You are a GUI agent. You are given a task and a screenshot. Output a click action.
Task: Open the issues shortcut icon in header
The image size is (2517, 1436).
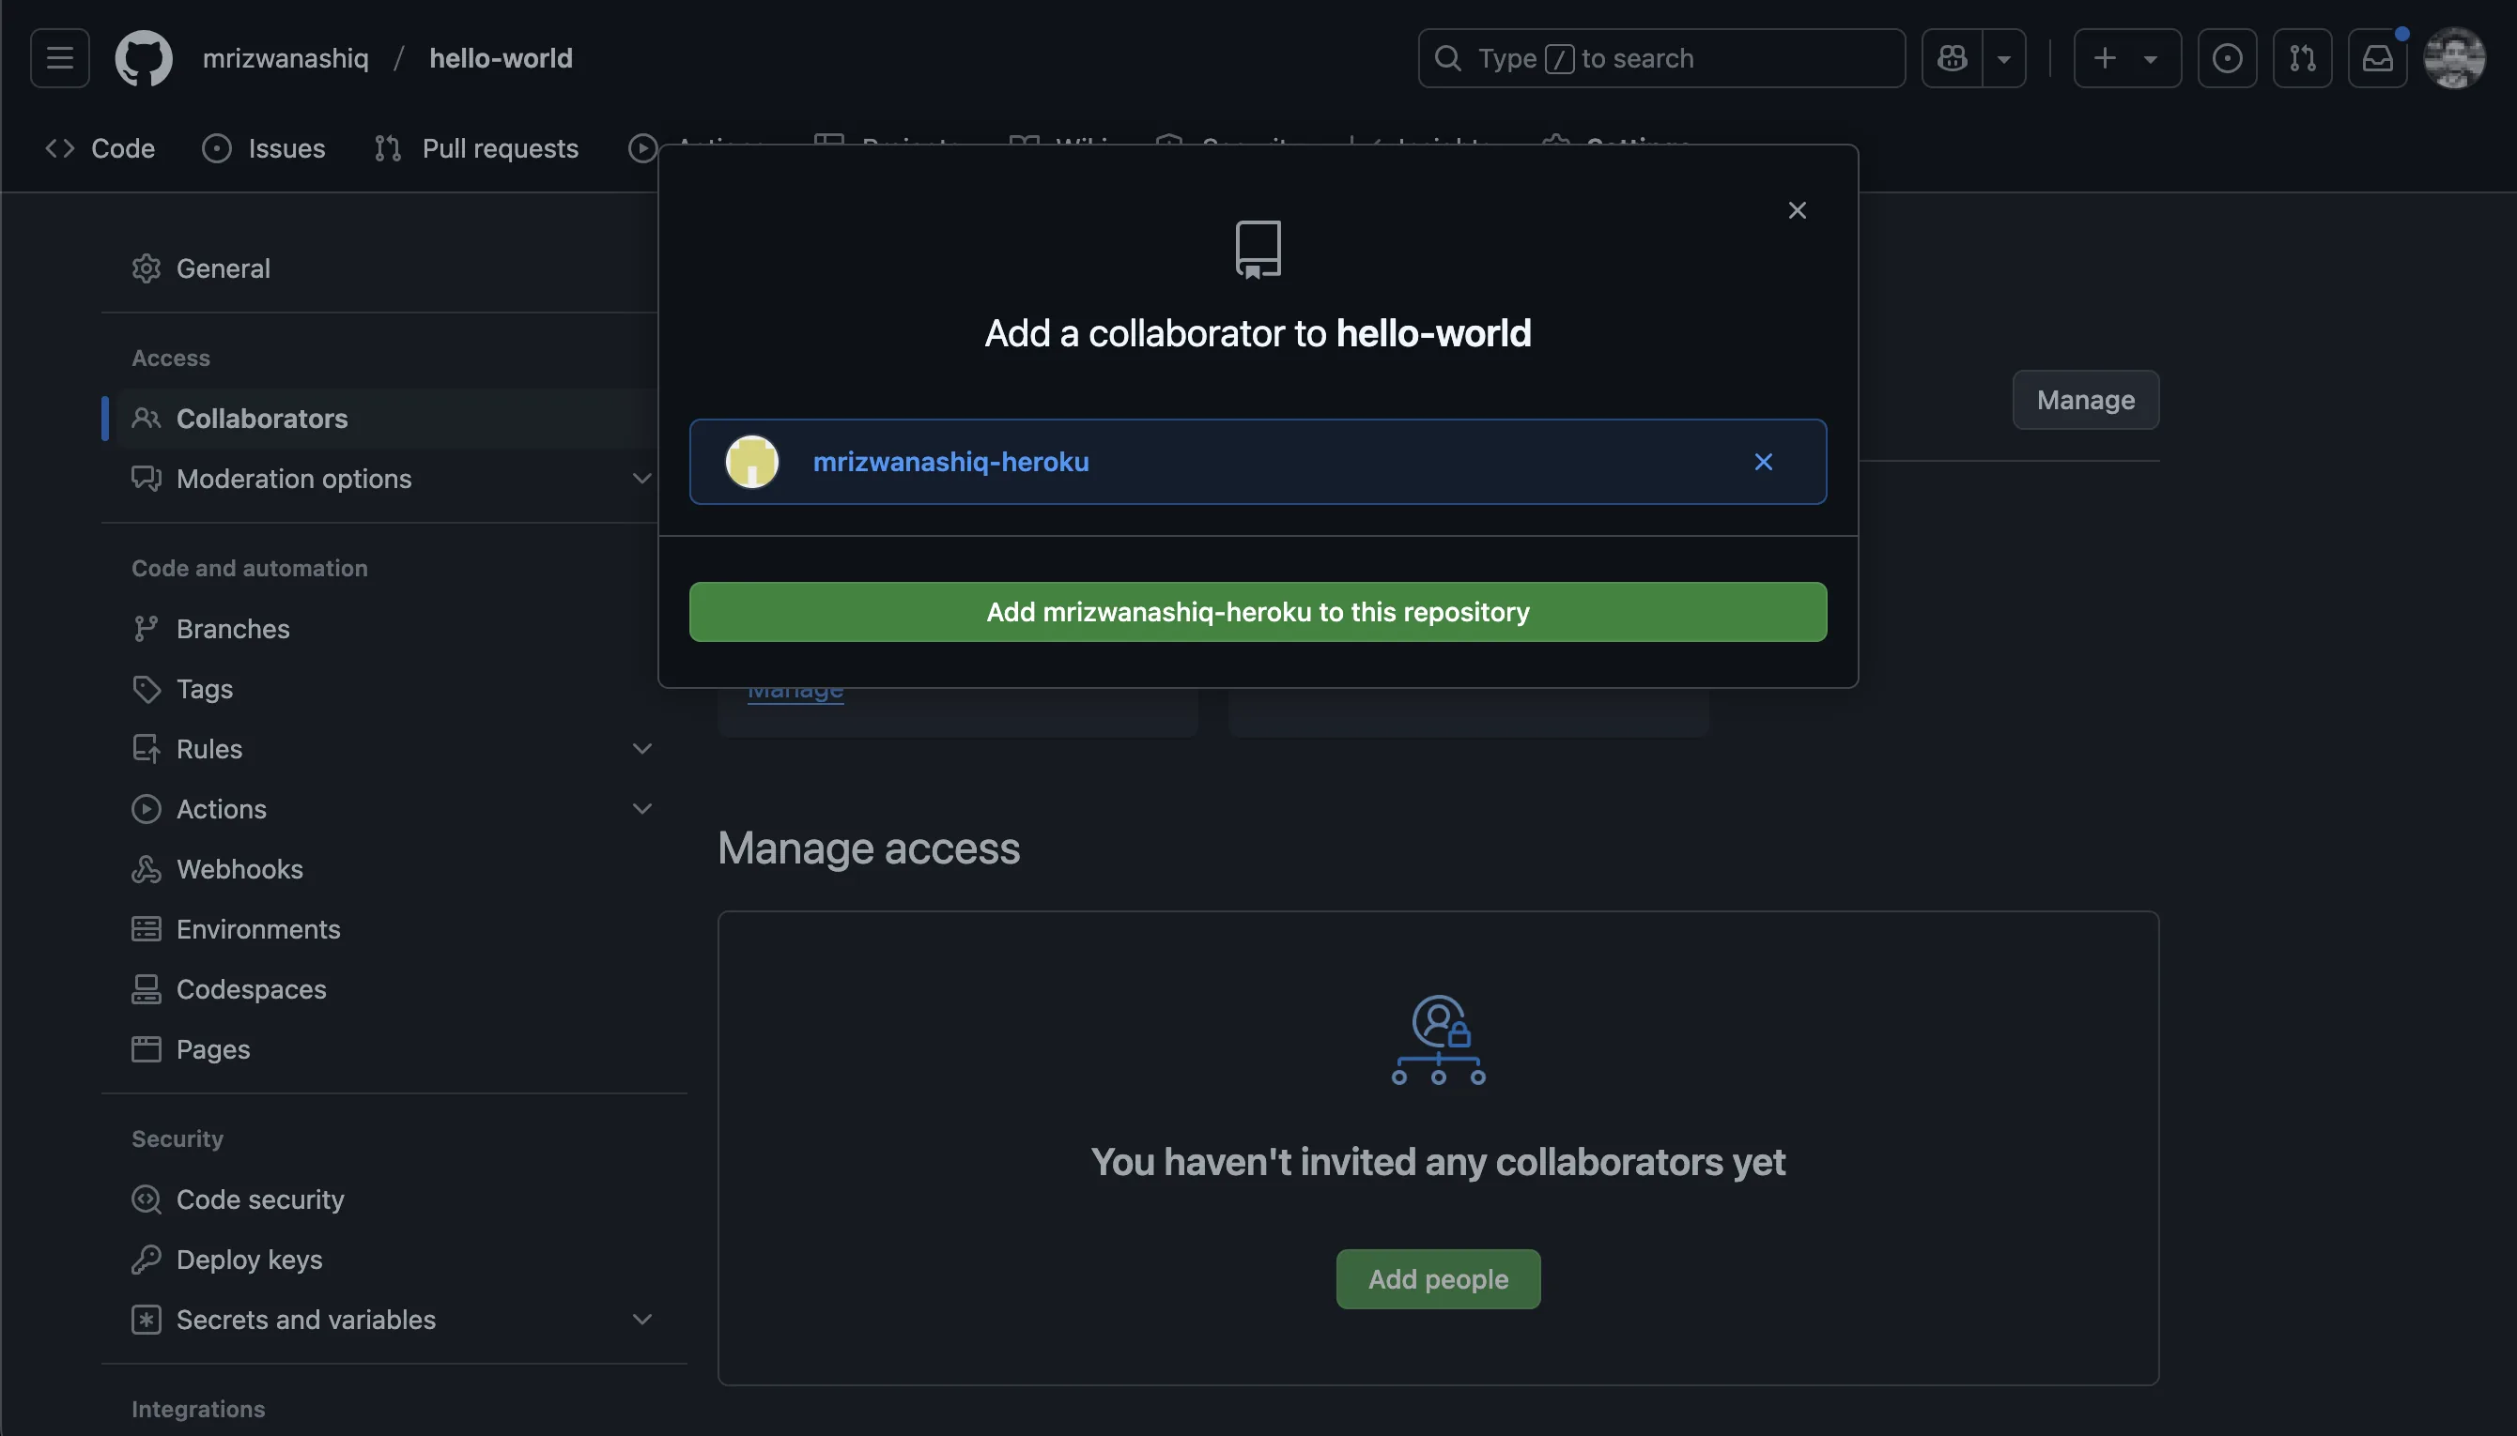[x=2227, y=58]
